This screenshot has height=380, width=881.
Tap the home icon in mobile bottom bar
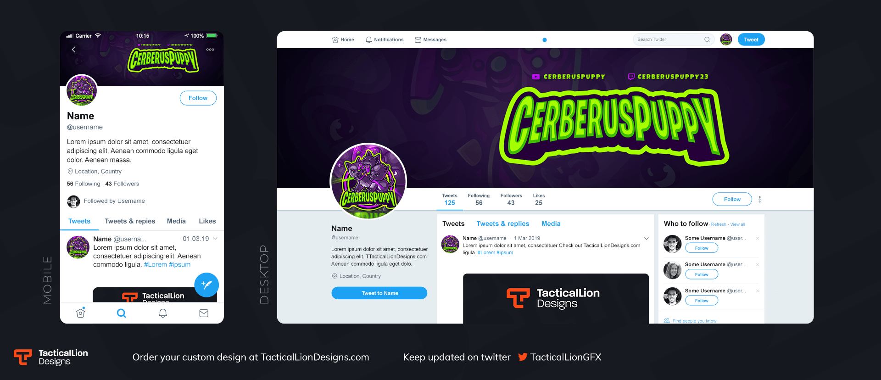(80, 313)
